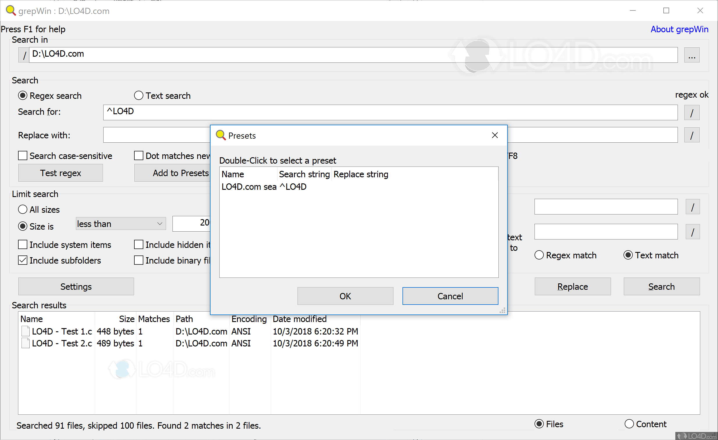Click the slash button left of search path
Screen dimensions: 718x440
click(24, 55)
